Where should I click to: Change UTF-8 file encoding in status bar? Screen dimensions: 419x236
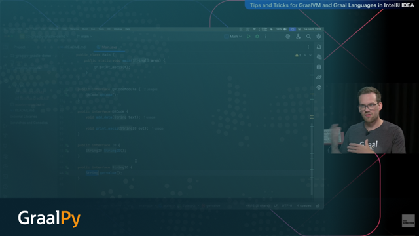coord(287,206)
